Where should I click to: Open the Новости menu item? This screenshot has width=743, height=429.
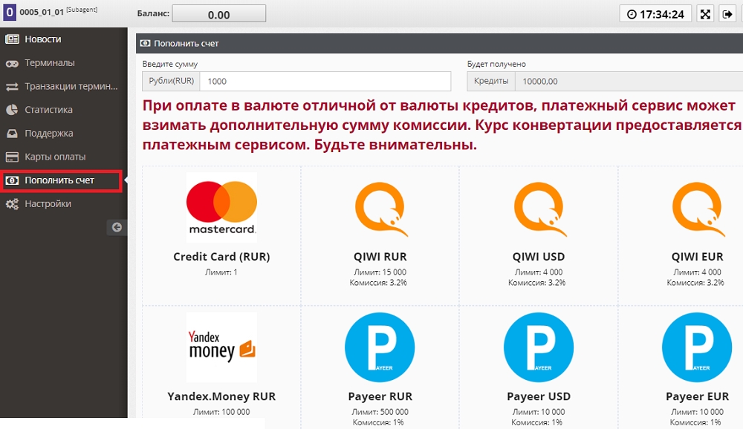[x=43, y=39]
